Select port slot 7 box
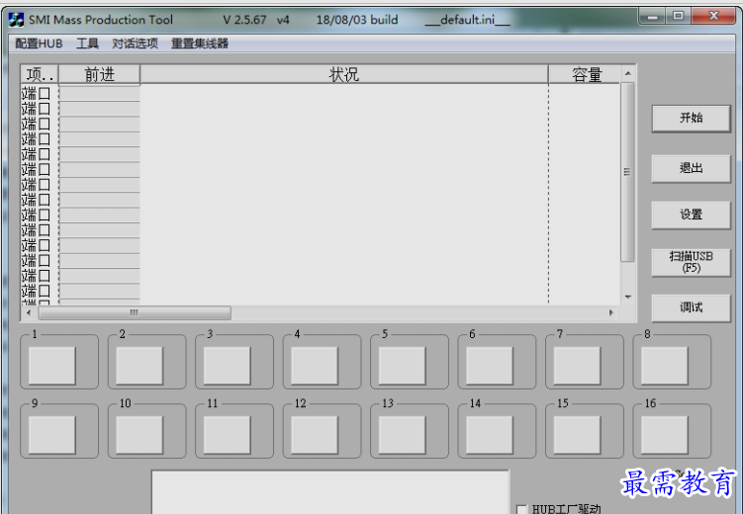The width and height of the screenshot is (743, 514). [x=577, y=366]
